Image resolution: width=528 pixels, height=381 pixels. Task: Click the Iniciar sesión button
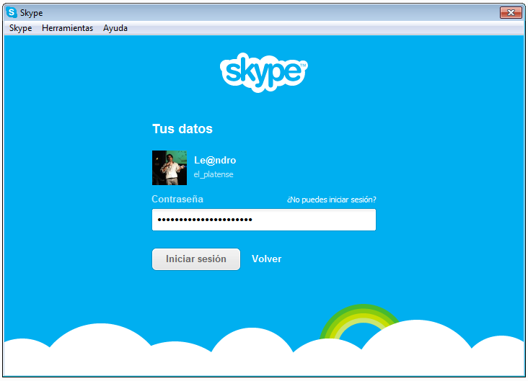(x=196, y=259)
